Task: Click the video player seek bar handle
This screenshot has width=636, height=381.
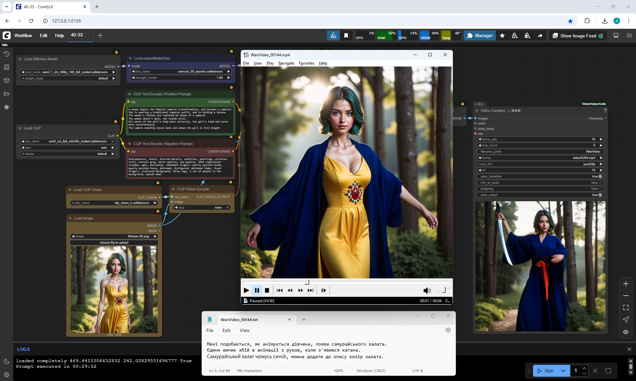Action: click(x=307, y=282)
